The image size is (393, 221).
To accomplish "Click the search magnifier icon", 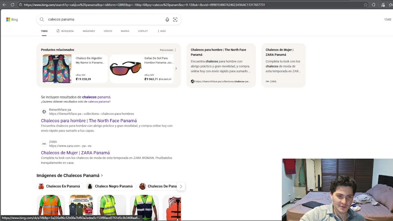I will click(x=42, y=19).
